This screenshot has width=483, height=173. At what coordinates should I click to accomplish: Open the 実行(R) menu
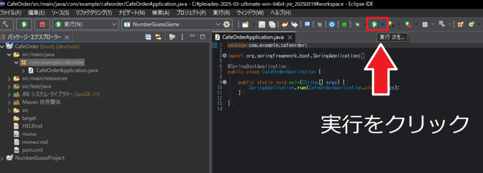pyautogui.click(x=222, y=13)
